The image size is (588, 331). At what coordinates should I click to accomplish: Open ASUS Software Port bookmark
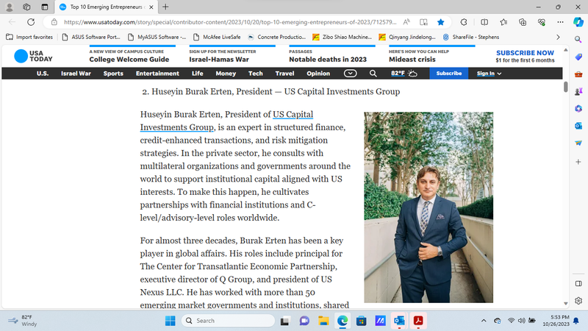point(91,38)
